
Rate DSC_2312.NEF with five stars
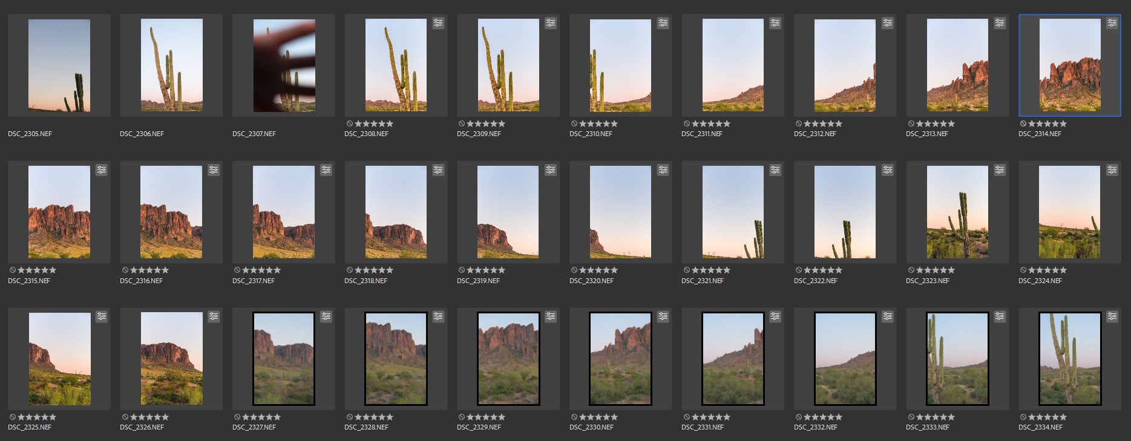click(838, 123)
